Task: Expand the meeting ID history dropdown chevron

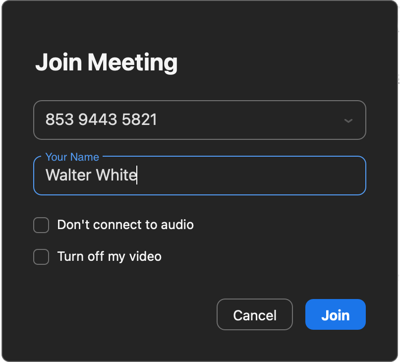Action: tap(348, 121)
